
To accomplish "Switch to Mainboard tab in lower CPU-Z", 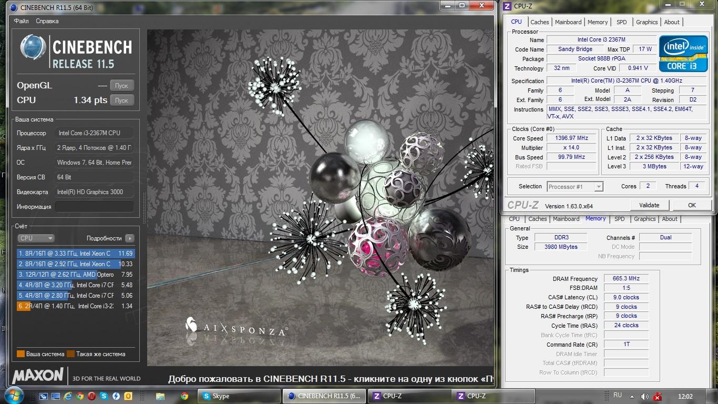I will coord(566,219).
